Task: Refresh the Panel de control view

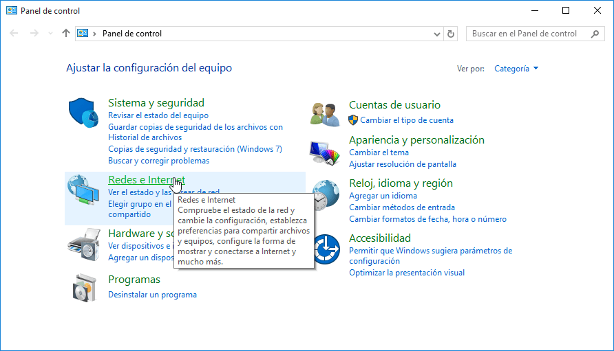Action: [x=451, y=34]
